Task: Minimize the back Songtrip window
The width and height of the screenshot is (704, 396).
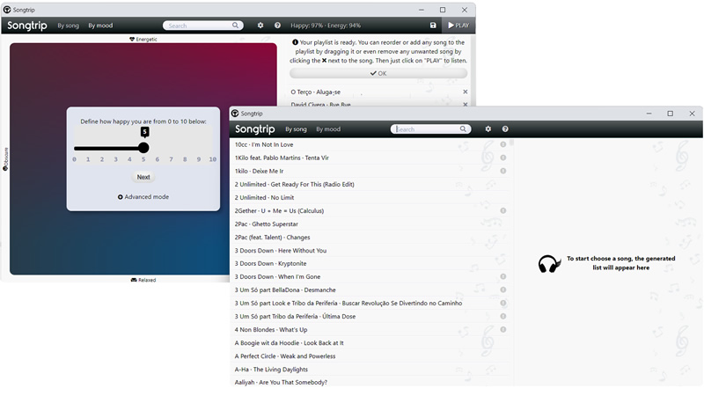Action: click(x=422, y=10)
